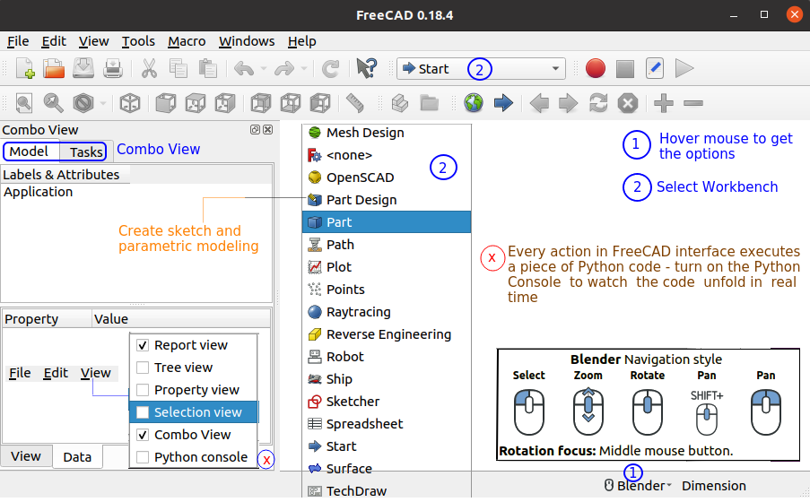This screenshot has height=502, width=810.
Task: Click the Copy icon
Action: pyautogui.click(x=179, y=68)
